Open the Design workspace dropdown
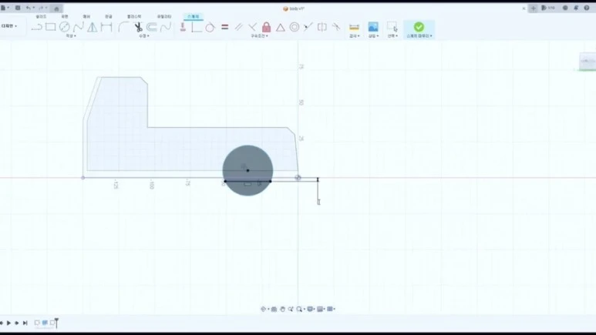The width and height of the screenshot is (596, 335). pos(9,26)
